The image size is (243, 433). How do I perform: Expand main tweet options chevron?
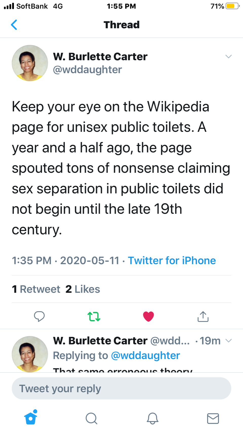point(229,56)
